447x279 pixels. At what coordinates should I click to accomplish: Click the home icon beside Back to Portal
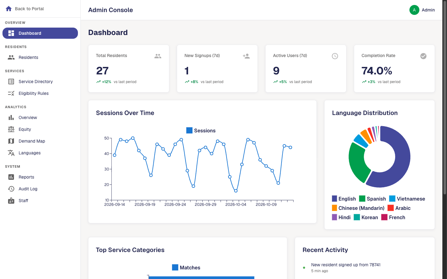pyautogui.click(x=9, y=9)
